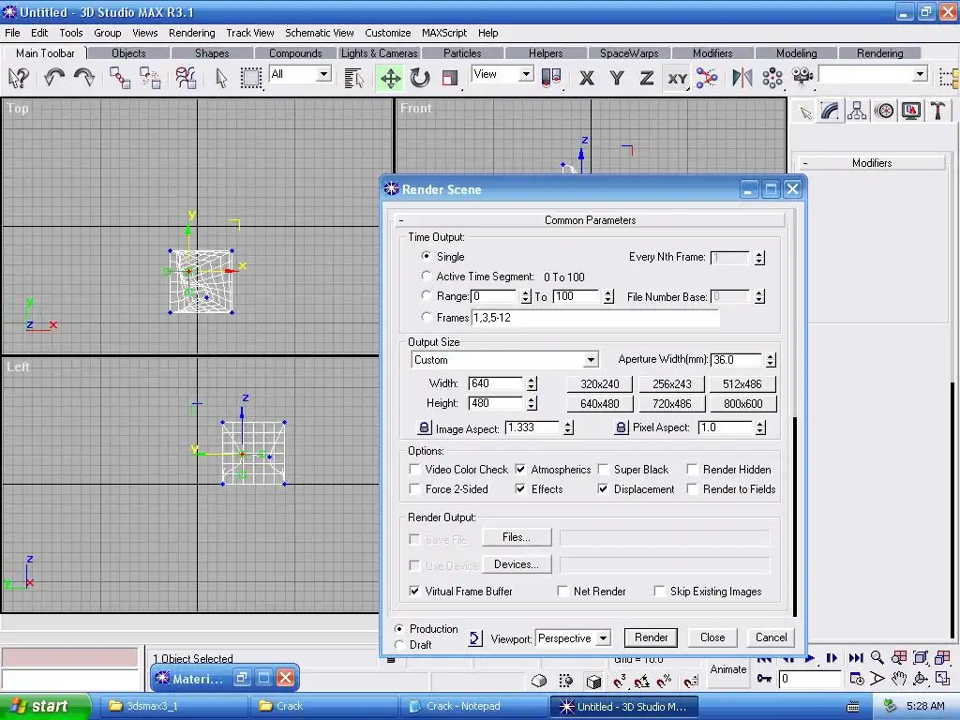
Task: Select the Active Time Segment radio
Action: tap(427, 276)
